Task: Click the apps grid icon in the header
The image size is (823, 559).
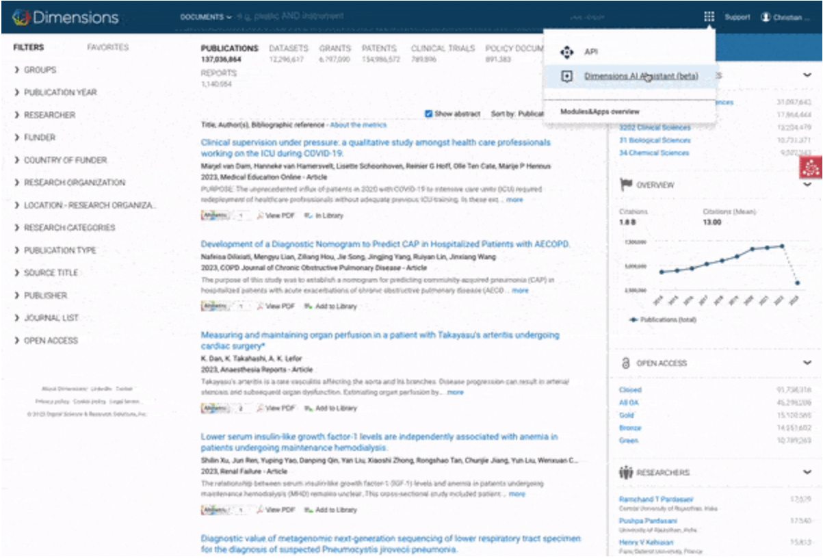Action: 710,16
